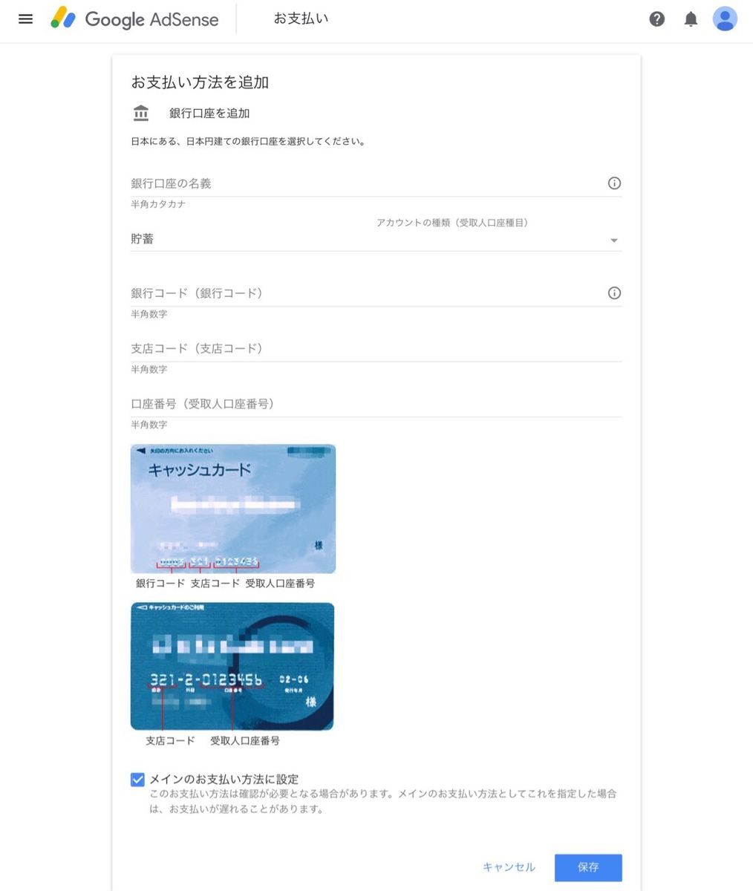The image size is (753, 891).
Task: Uncheck メインのお支払い方法に設定 checkbox
Action: [x=137, y=780]
